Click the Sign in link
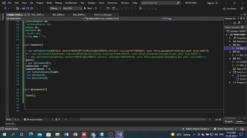 (211, 3)
